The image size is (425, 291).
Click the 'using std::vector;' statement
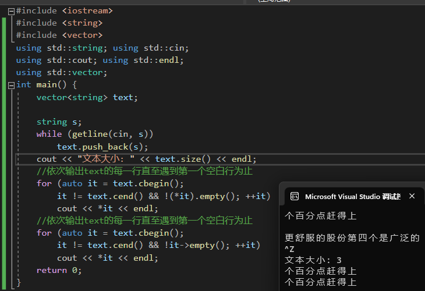tap(62, 72)
